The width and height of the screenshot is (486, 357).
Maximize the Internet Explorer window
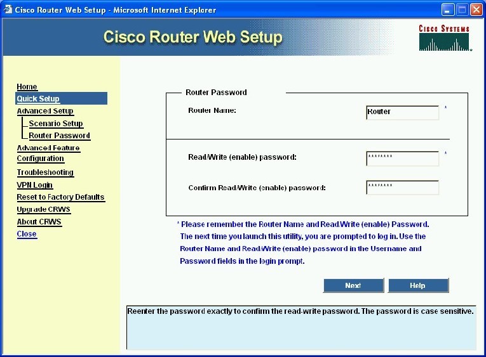pos(462,10)
